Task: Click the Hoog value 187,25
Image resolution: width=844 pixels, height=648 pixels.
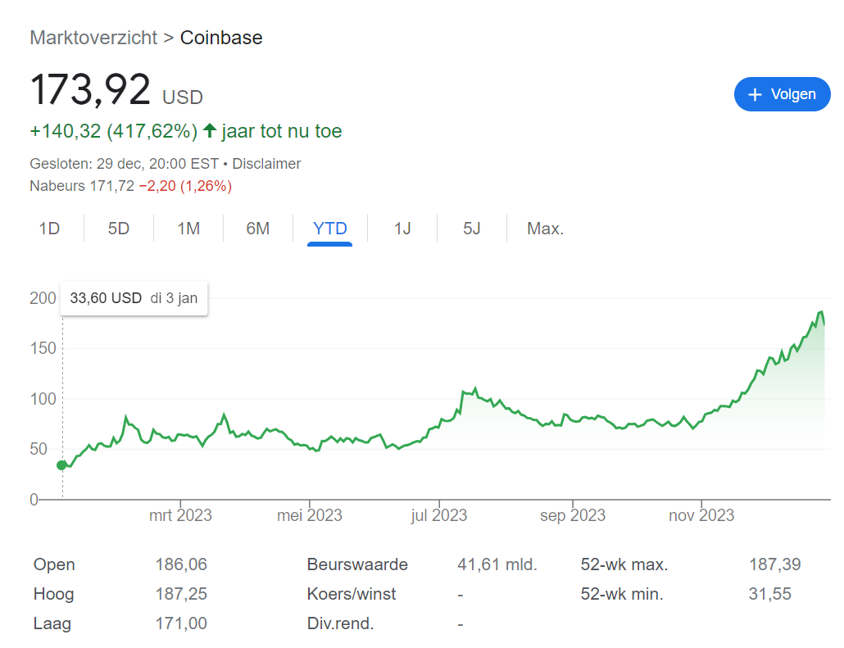Action: 181,594
